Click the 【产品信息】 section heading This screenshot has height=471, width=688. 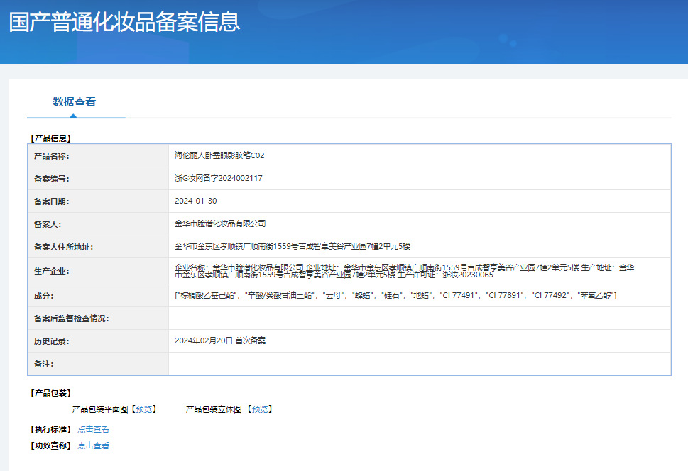point(50,138)
